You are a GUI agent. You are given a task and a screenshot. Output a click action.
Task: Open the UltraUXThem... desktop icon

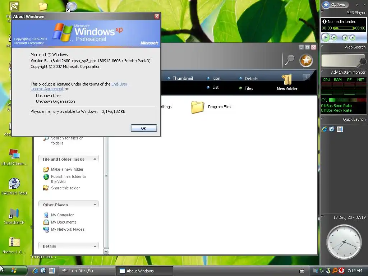click(x=14, y=154)
